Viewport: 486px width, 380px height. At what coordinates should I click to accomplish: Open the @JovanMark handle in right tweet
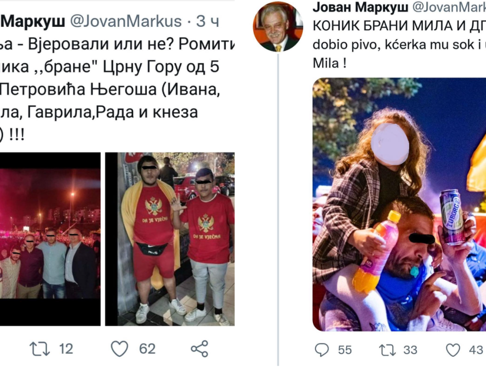[x=449, y=7]
